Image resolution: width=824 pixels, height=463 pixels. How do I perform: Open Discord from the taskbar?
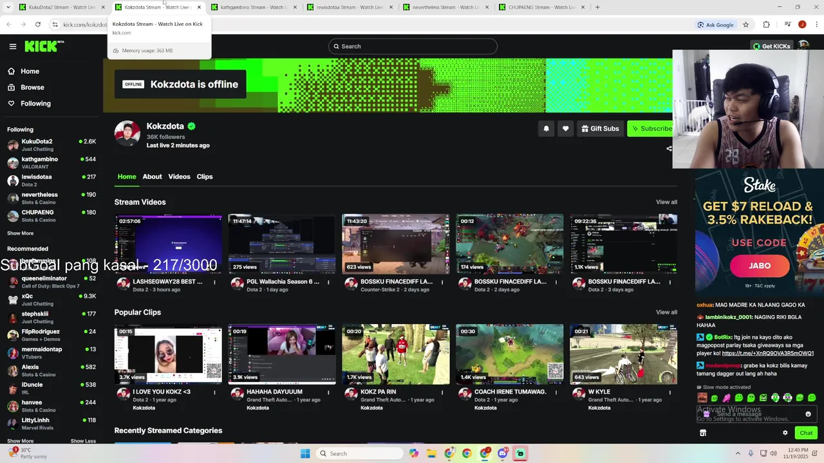(x=502, y=453)
